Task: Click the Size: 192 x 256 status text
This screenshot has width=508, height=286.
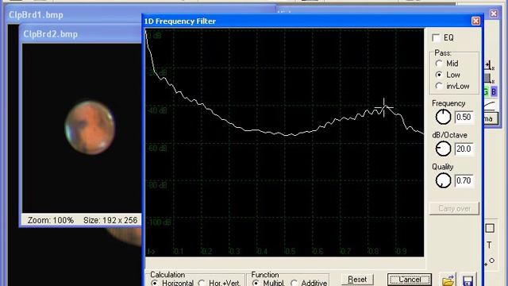Action: point(110,221)
